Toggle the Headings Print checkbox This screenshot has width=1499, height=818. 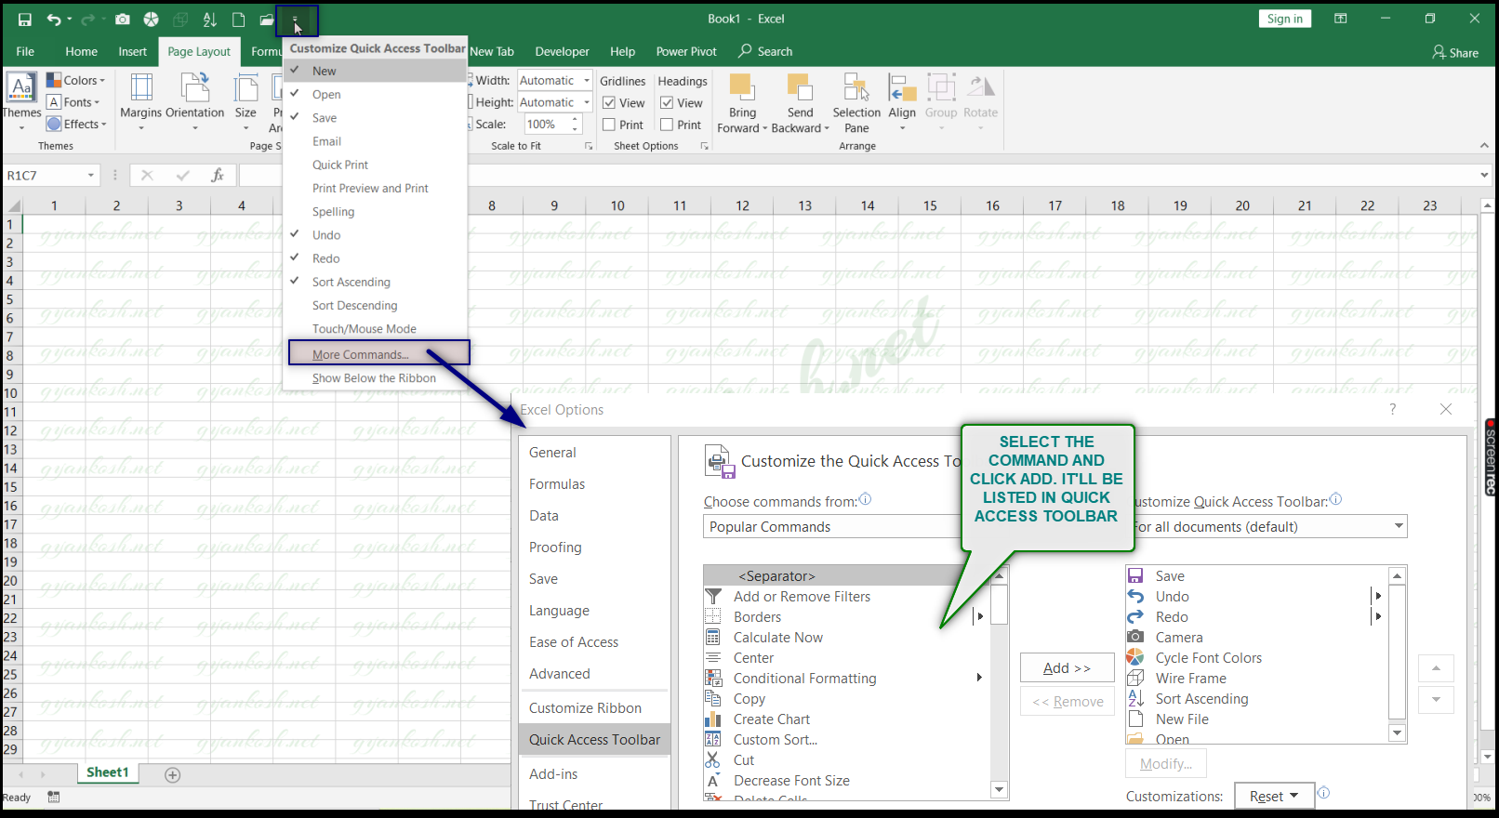pyautogui.click(x=667, y=125)
